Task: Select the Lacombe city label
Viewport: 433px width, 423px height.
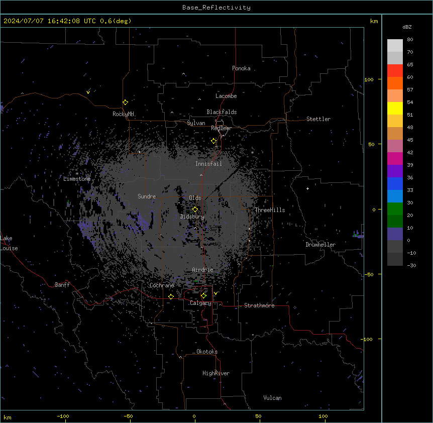Action: 226,96
